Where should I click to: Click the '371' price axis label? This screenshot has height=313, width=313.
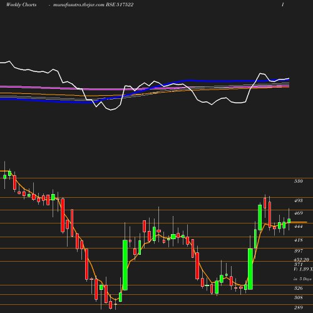299,264
